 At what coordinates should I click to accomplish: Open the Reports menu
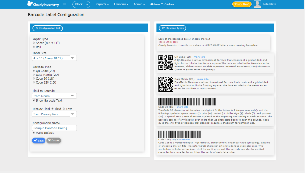click(x=102, y=4)
